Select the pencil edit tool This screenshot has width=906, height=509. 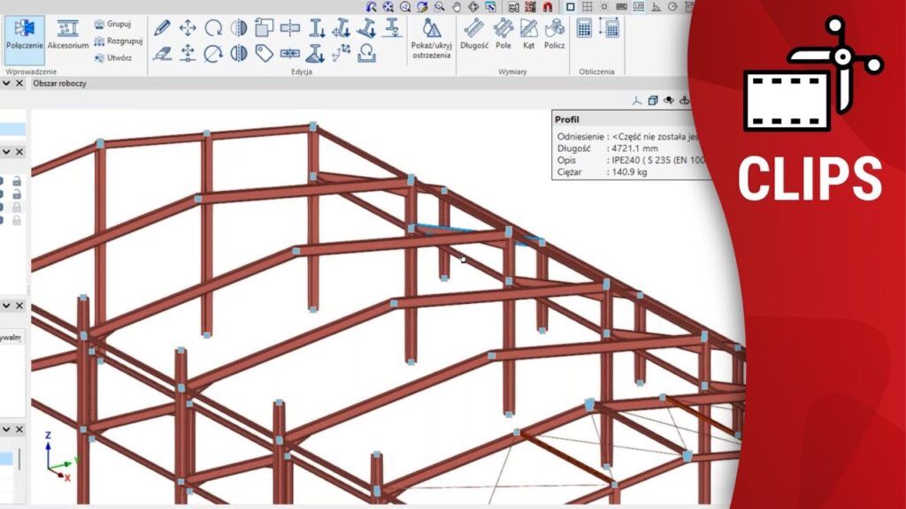pyautogui.click(x=161, y=28)
